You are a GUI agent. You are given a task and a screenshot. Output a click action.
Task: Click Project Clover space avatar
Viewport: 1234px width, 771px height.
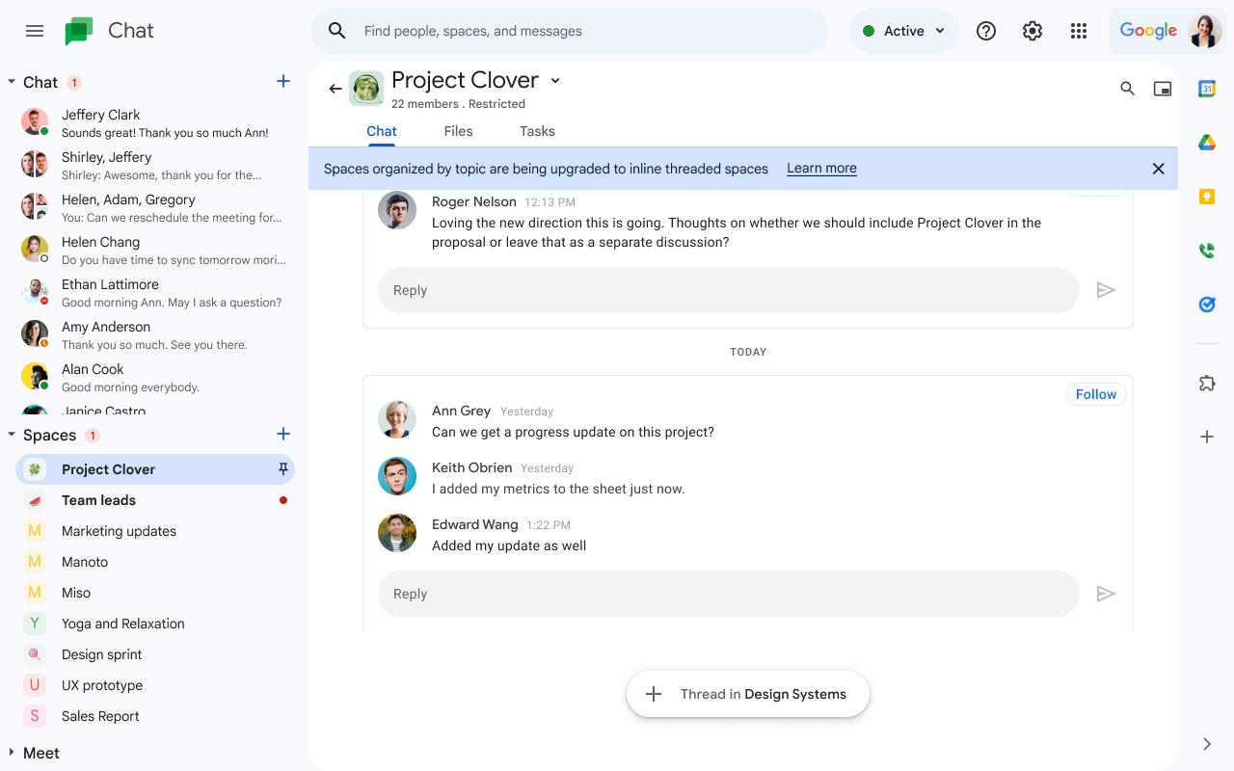pyautogui.click(x=366, y=89)
